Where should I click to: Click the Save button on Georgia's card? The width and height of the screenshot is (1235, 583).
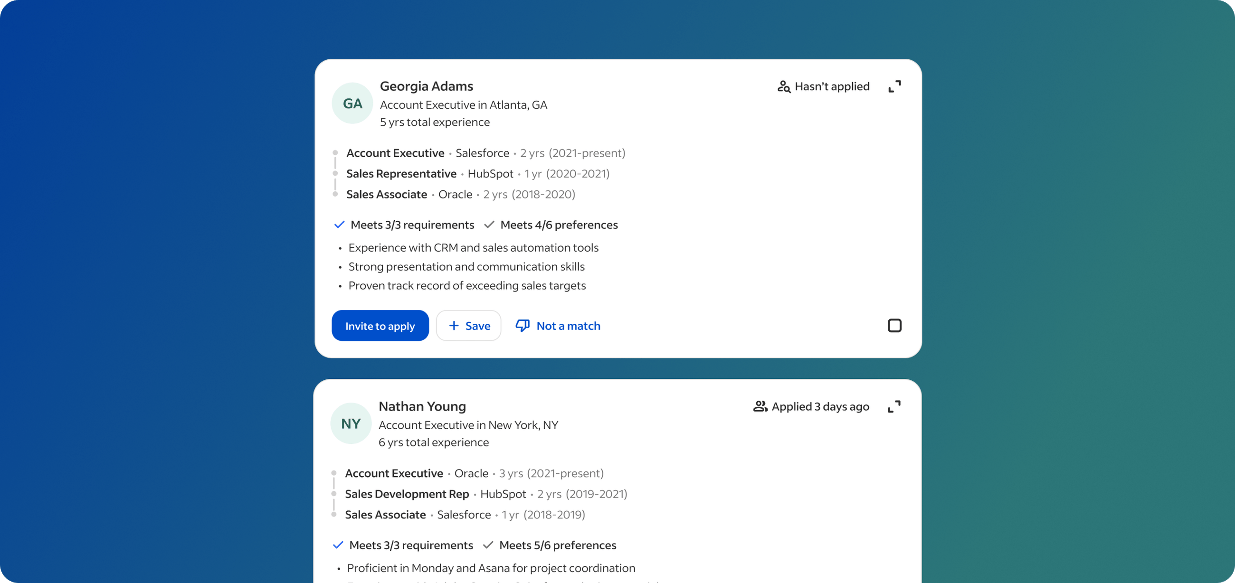(468, 325)
